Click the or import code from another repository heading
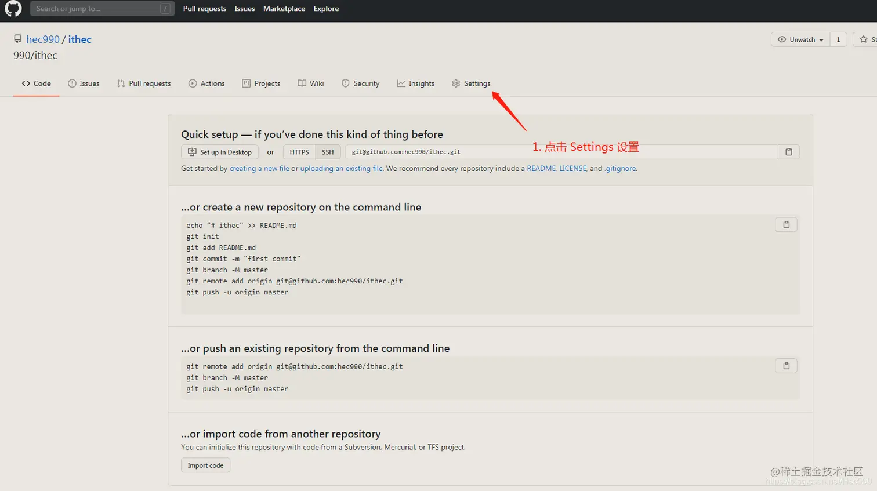877x491 pixels. point(281,434)
